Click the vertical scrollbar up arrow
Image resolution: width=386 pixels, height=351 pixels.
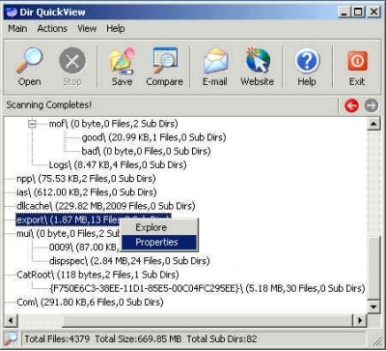point(373,124)
